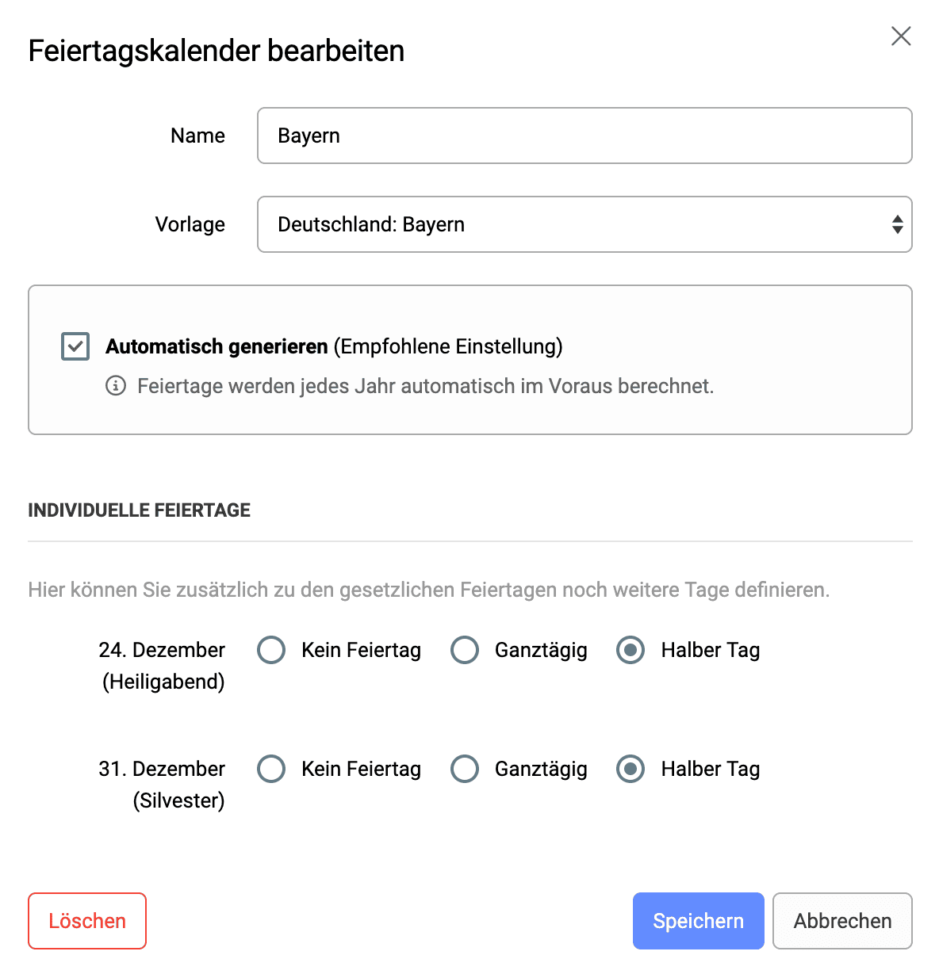
Task: Uncheck the Automatisch generieren checkbox
Action: pyautogui.click(x=75, y=346)
